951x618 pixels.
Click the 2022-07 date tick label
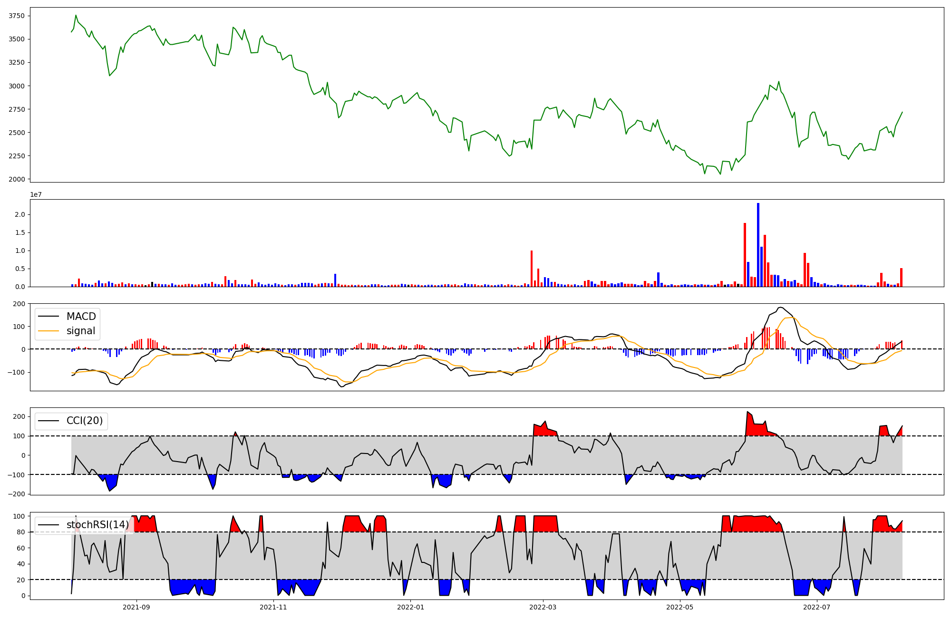pyautogui.click(x=816, y=607)
